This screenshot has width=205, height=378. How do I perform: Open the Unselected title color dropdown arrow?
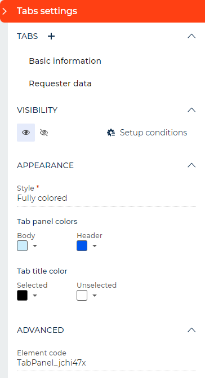tap(95, 296)
